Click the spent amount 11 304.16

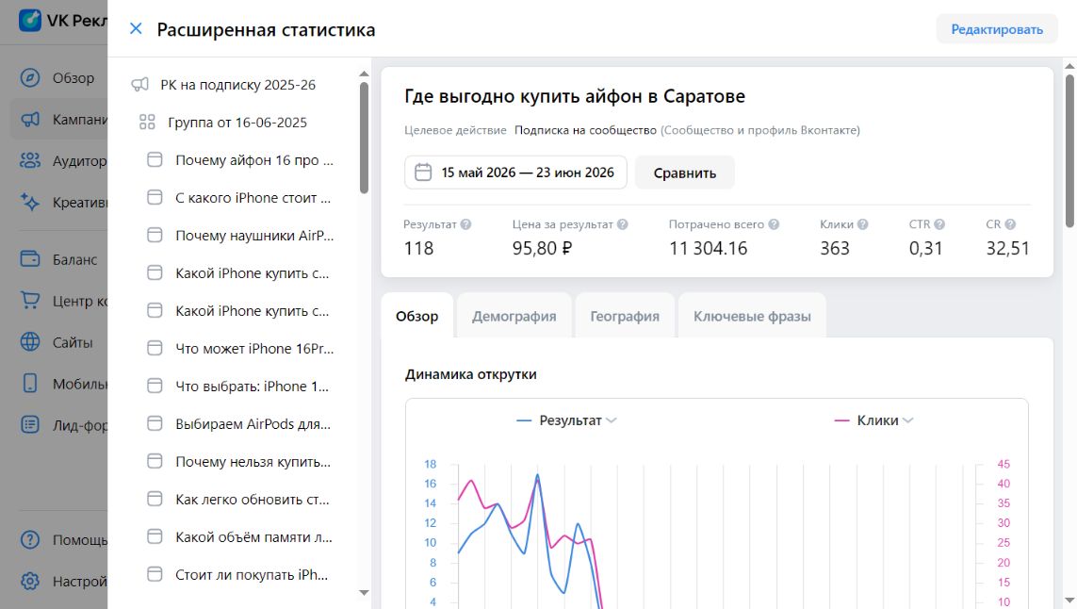pos(709,248)
